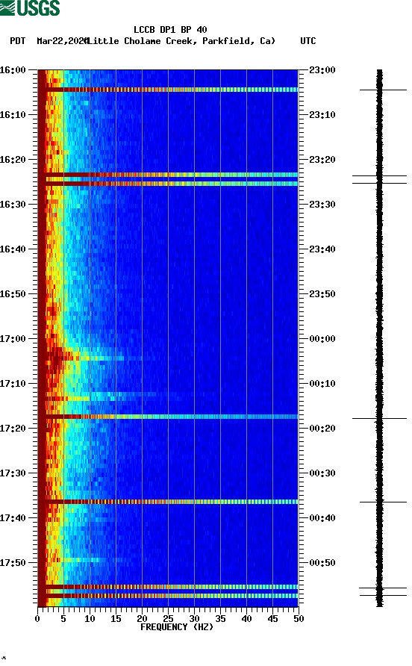The width and height of the screenshot is (412, 666).
Task: Click the 40 Hz frequency axis label
Action: click(246, 619)
